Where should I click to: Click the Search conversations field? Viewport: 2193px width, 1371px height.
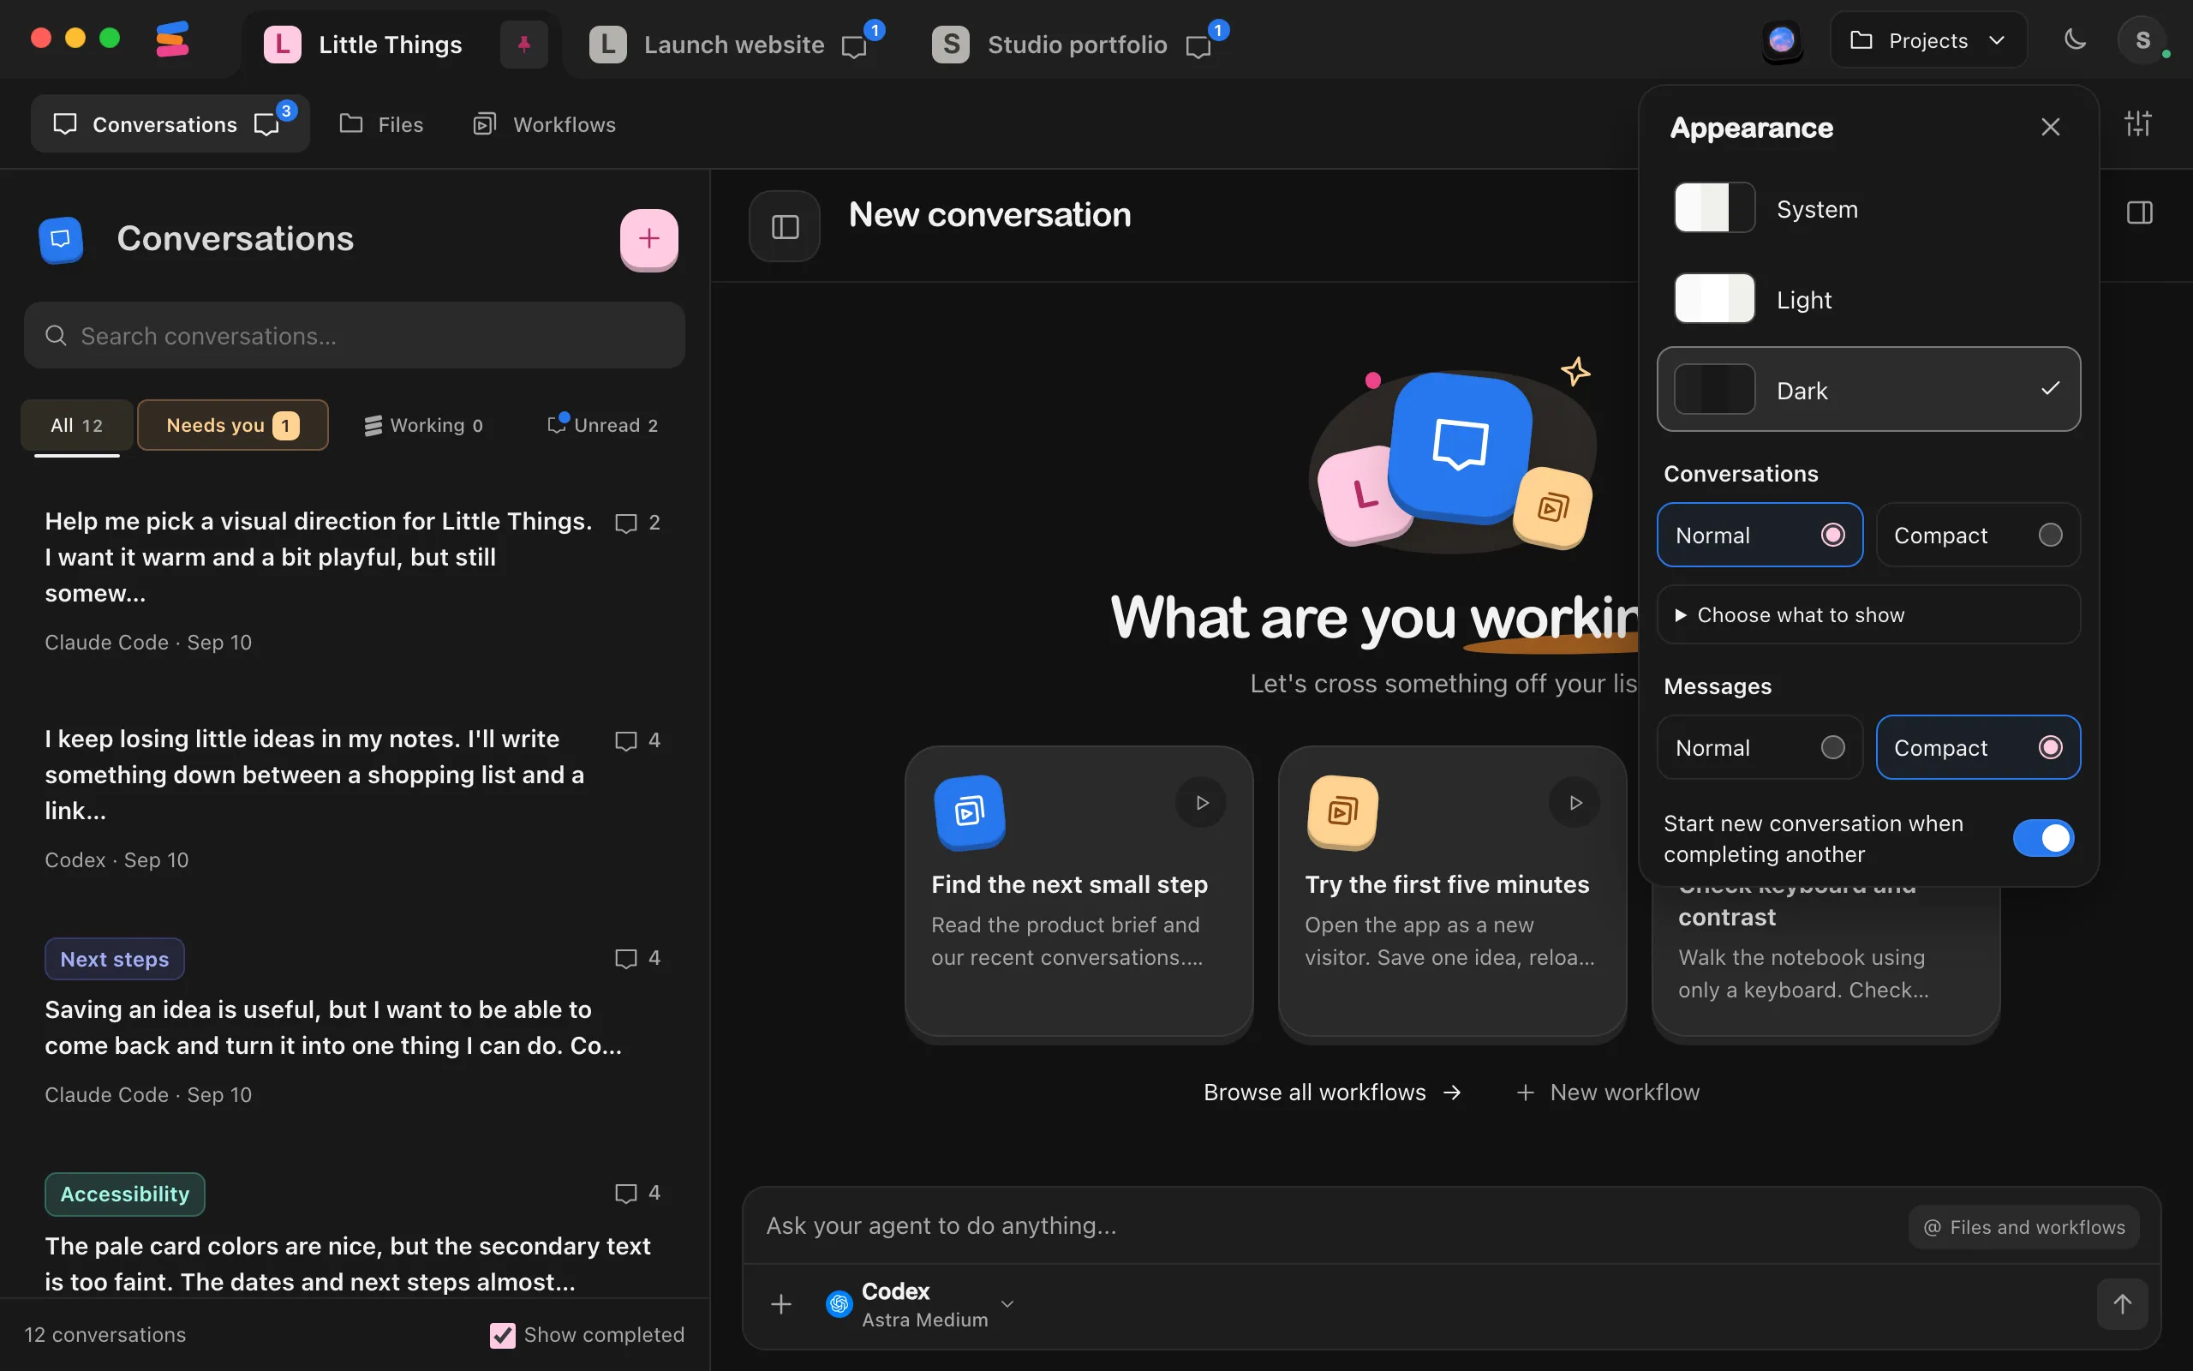click(x=355, y=336)
